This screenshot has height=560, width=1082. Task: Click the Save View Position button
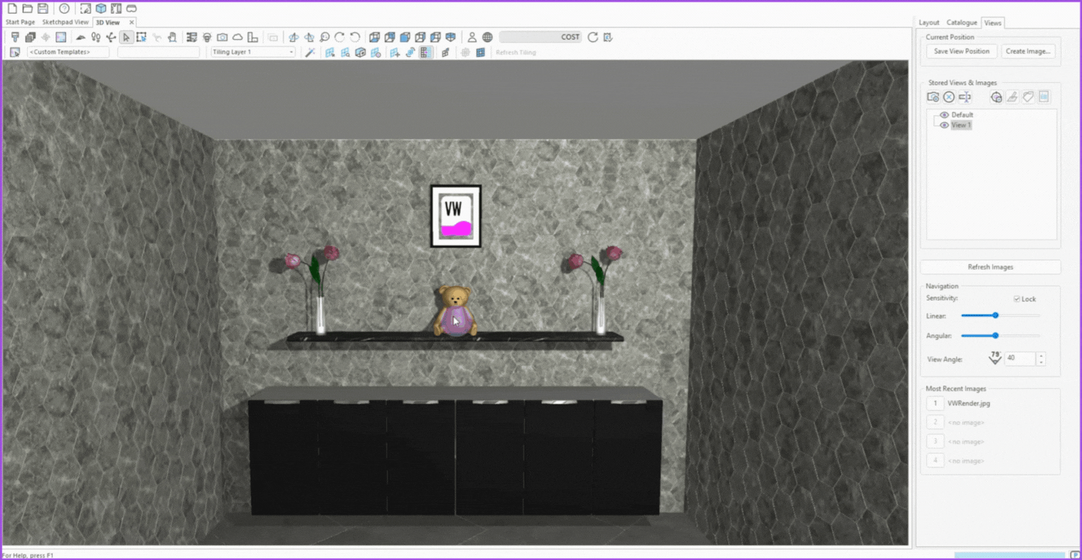(961, 51)
